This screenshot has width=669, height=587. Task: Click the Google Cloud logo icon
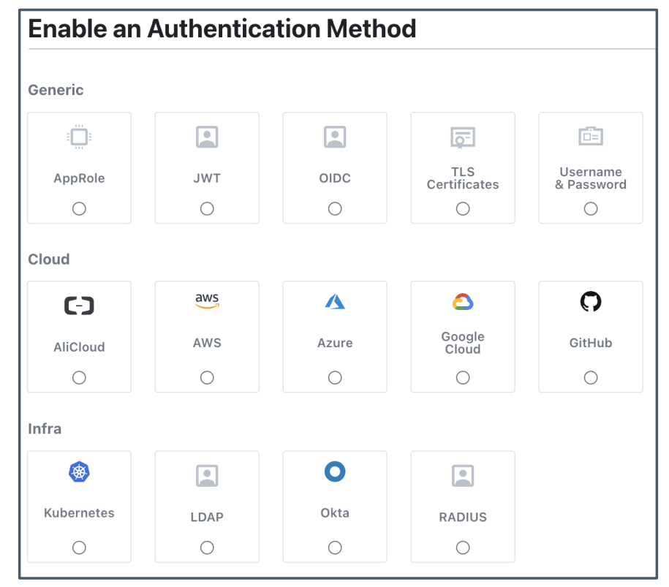coord(463,302)
